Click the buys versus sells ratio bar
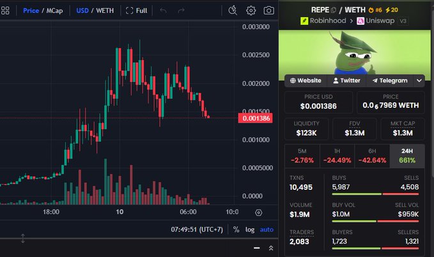Screen dimensions: 434x257 [x=375, y=194]
